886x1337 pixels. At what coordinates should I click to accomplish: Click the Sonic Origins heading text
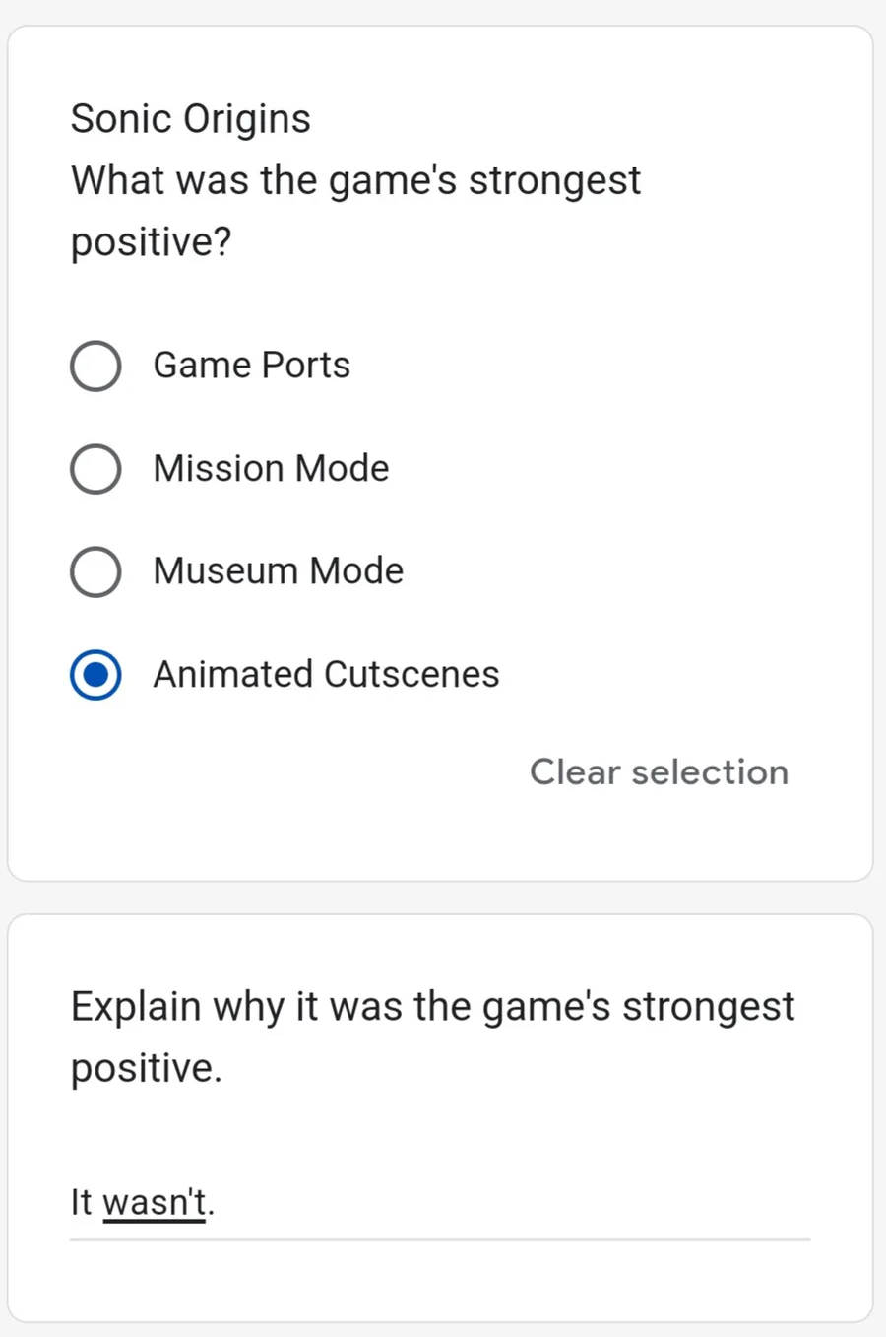pyautogui.click(x=191, y=119)
